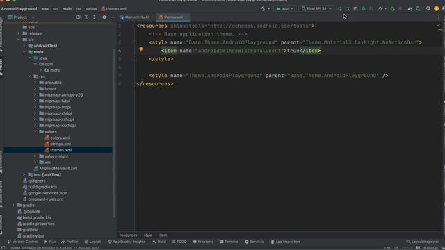The height and width of the screenshot is (250, 445).
Task: Click Select Opened File target icon
Action: click(x=78, y=17)
